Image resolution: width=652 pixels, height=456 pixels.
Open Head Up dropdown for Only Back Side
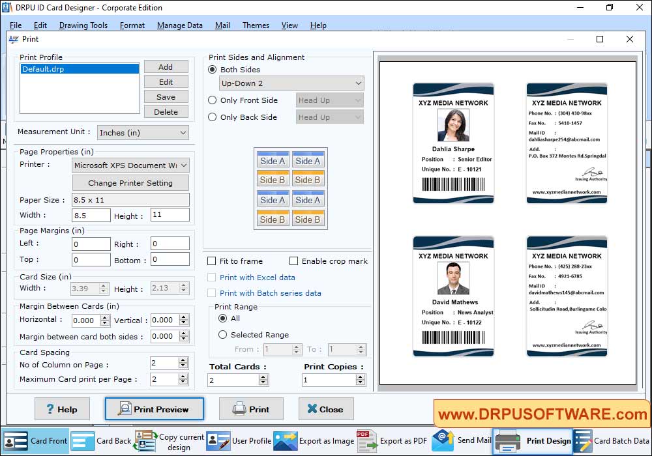pyautogui.click(x=330, y=117)
